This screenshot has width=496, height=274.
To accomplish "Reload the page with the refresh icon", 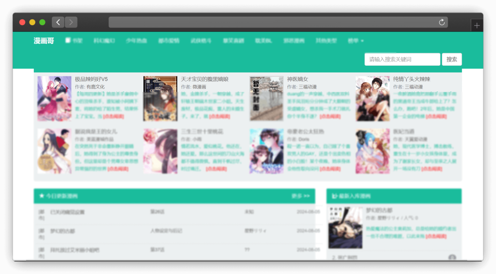I will (442, 22).
